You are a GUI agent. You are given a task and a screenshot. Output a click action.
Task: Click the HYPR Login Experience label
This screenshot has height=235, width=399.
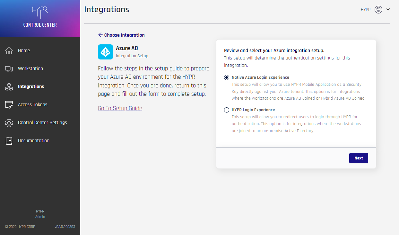pos(253,110)
